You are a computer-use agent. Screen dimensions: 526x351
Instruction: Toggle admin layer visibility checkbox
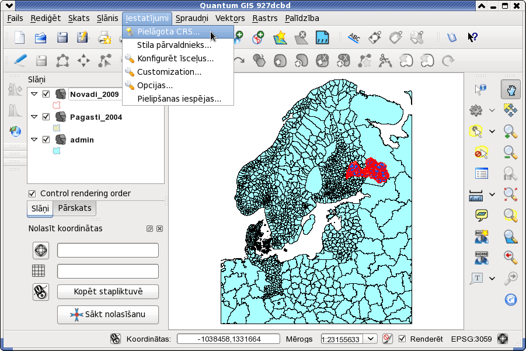pyautogui.click(x=46, y=140)
